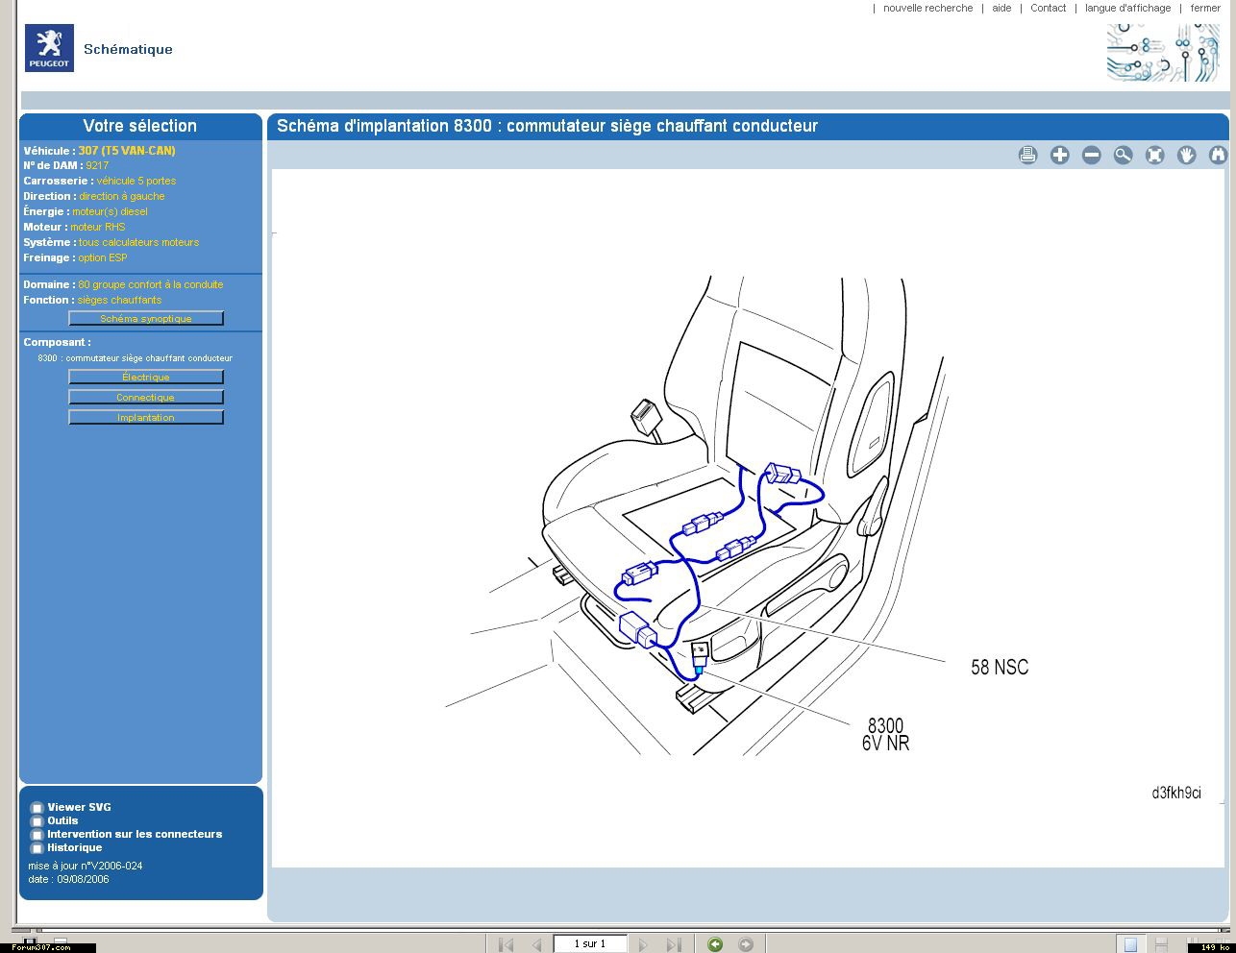
Task: Open the binoculars search tool
Action: click(1218, 155)
